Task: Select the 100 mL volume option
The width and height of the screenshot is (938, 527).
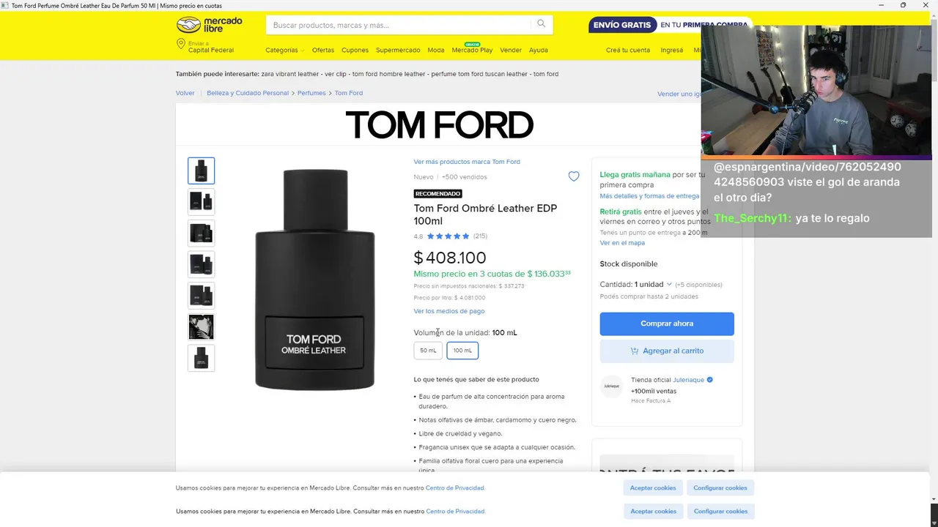Action: point(462,351)
